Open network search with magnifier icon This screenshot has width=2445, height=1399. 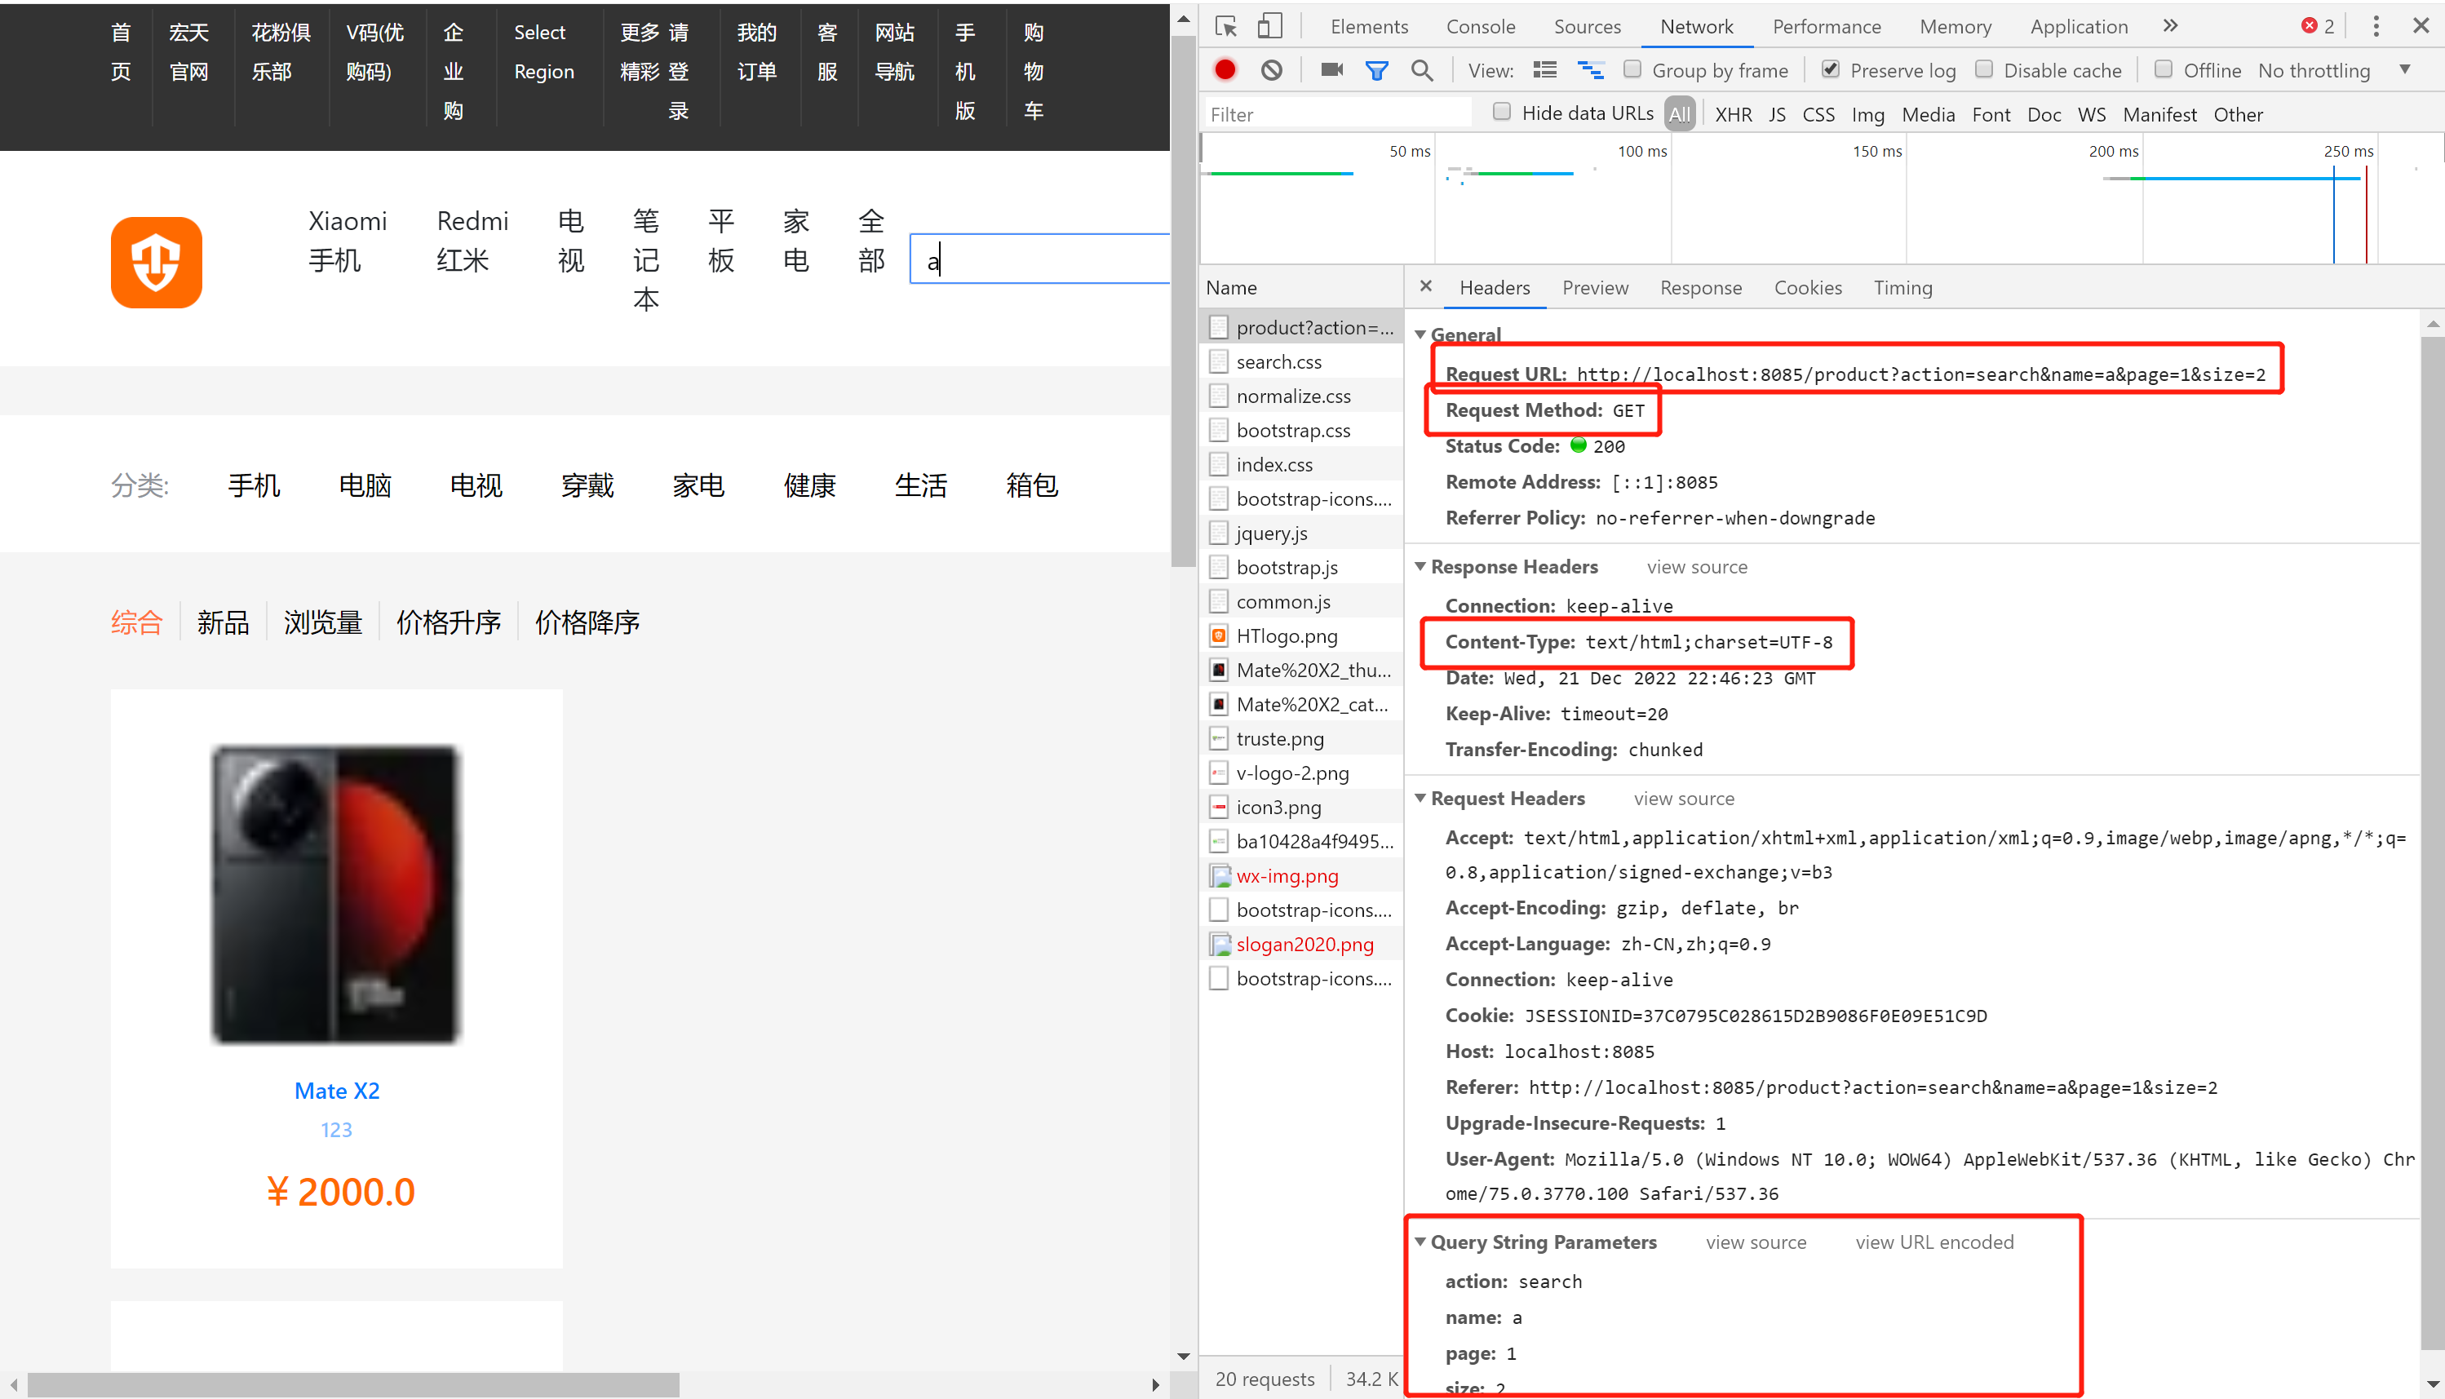[x=1422, y=70]
